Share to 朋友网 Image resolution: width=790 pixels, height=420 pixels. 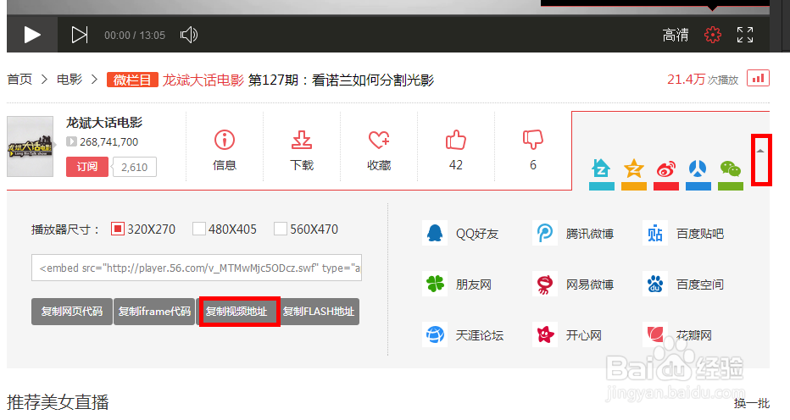[x=457, y=285]
